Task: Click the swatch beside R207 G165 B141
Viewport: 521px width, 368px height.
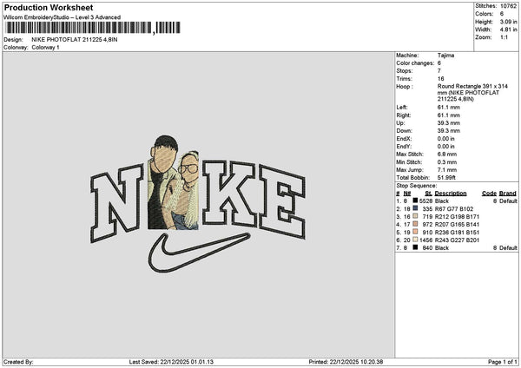Action: 415,224
